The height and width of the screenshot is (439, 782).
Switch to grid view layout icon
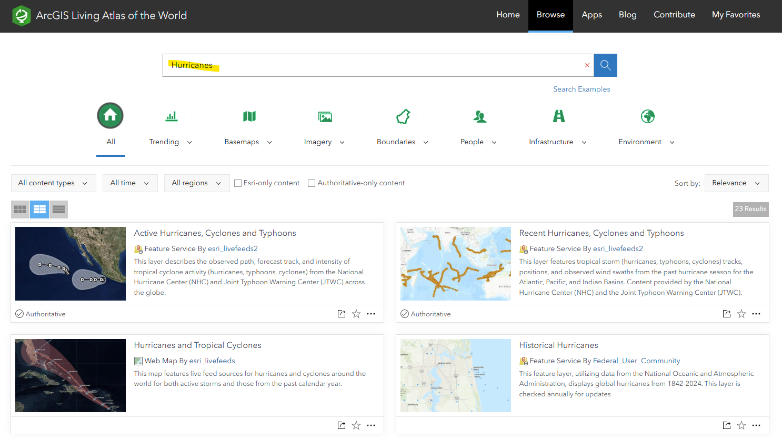point(21,209)
